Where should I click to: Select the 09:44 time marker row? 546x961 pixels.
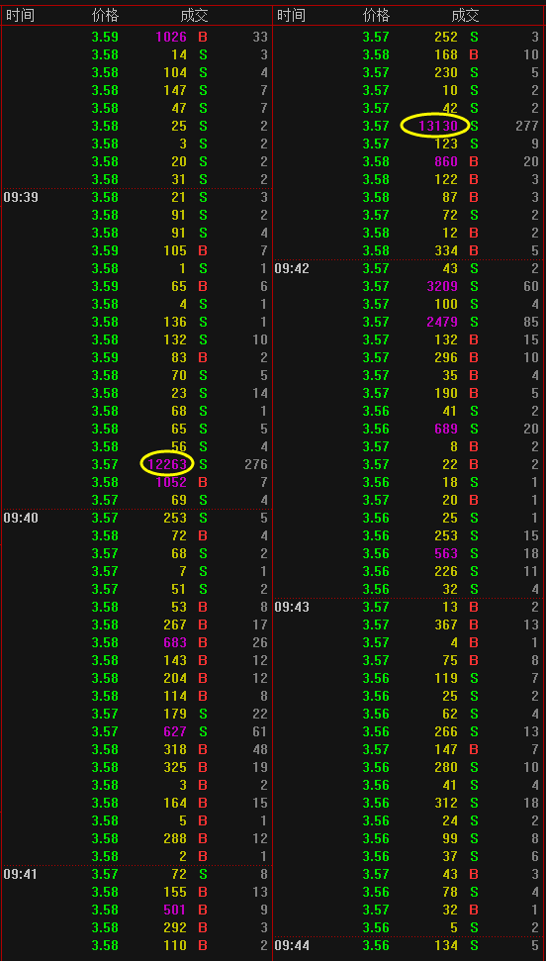(x=408, y=945)
